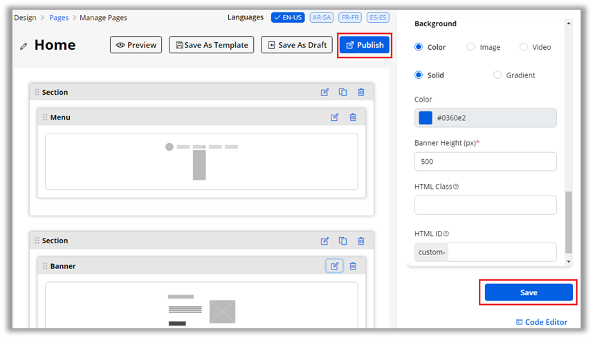Image resolution: width=593 pixels, height=338 pixels.
Task: Duplicate the first Section
Action: tap(343, 93)
